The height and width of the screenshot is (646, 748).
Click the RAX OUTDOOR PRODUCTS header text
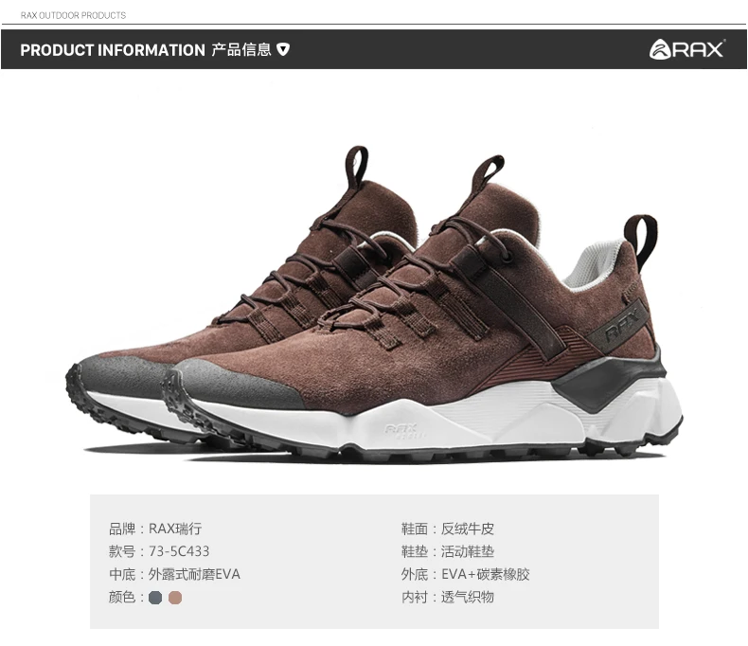pos(73,15)
